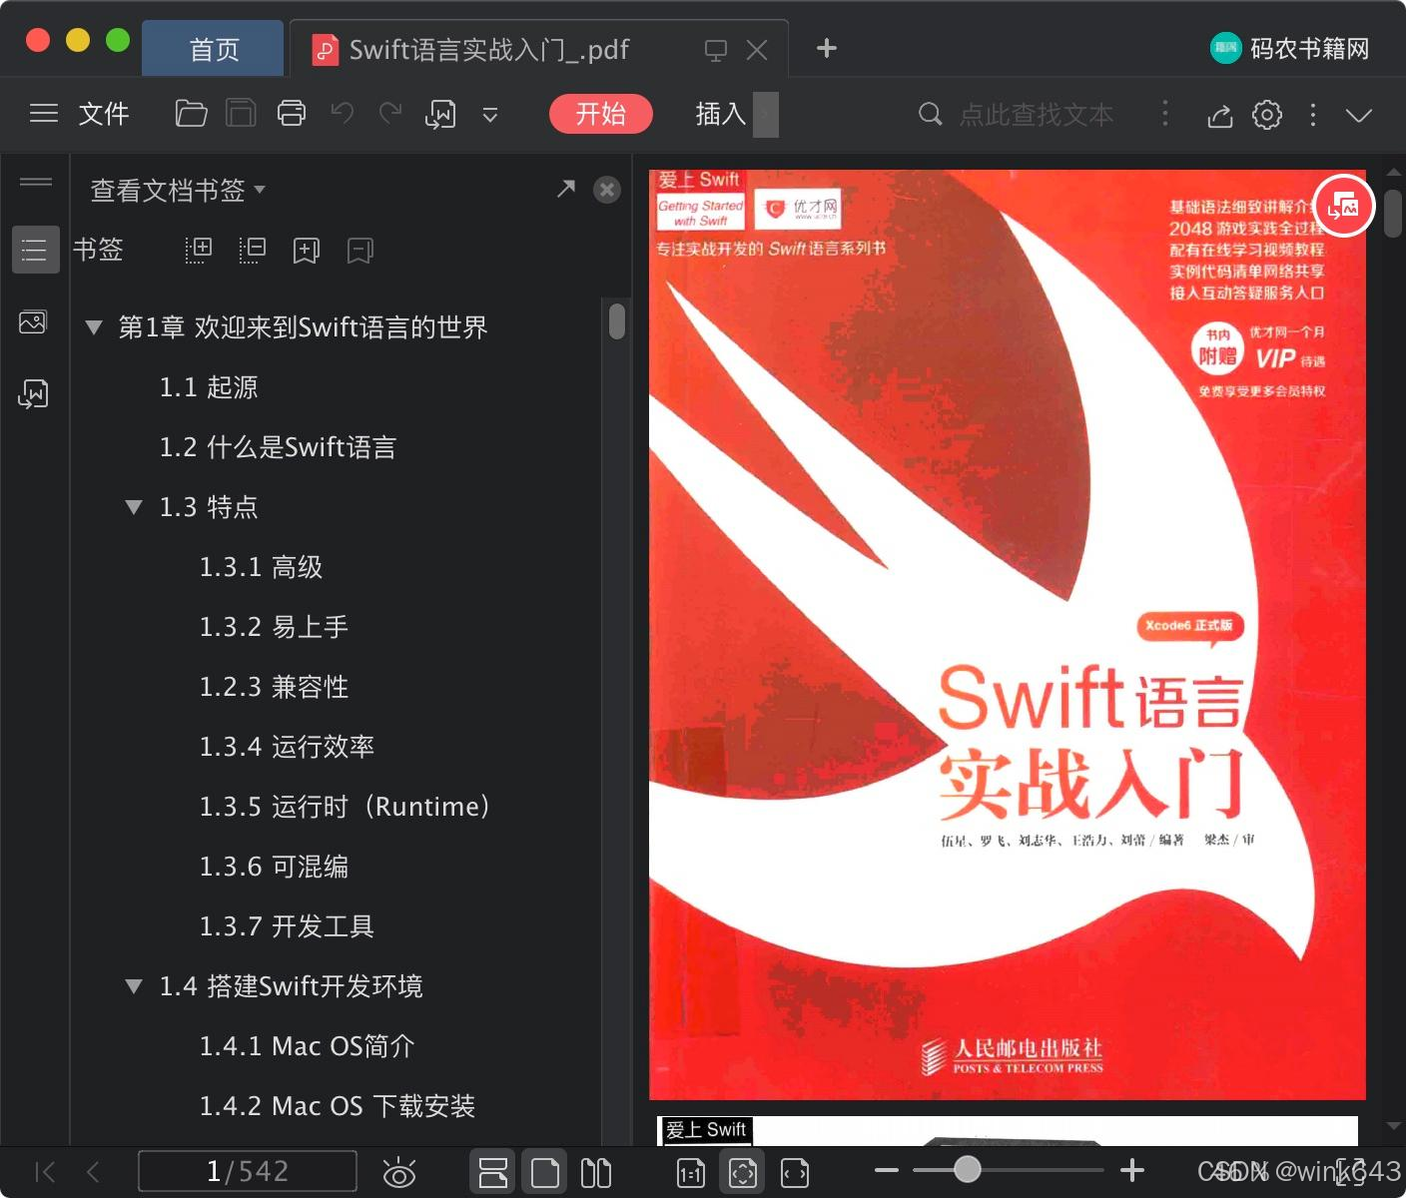Switch to Swift语言实战入门_.pdf tab
The image size is (1406, 1198).
(x=487, y=49)
